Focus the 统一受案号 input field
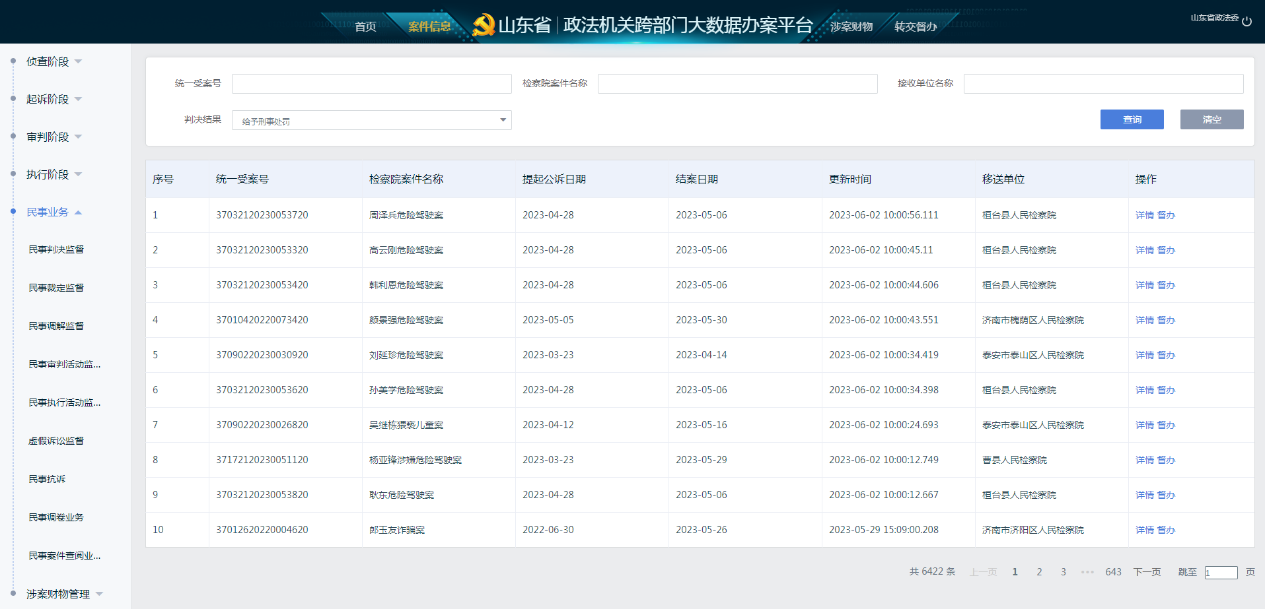 pos(371,84)
